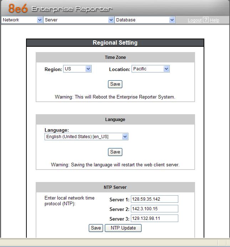This screenshot has height=247, width=230.
Task: Open the Server dropdown menu
Action: coord(78,20)
